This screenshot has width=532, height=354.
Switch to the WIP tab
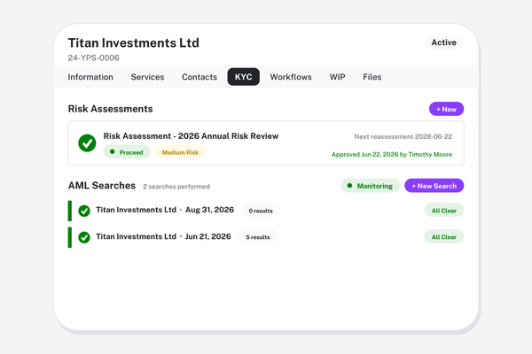[337, 77]
